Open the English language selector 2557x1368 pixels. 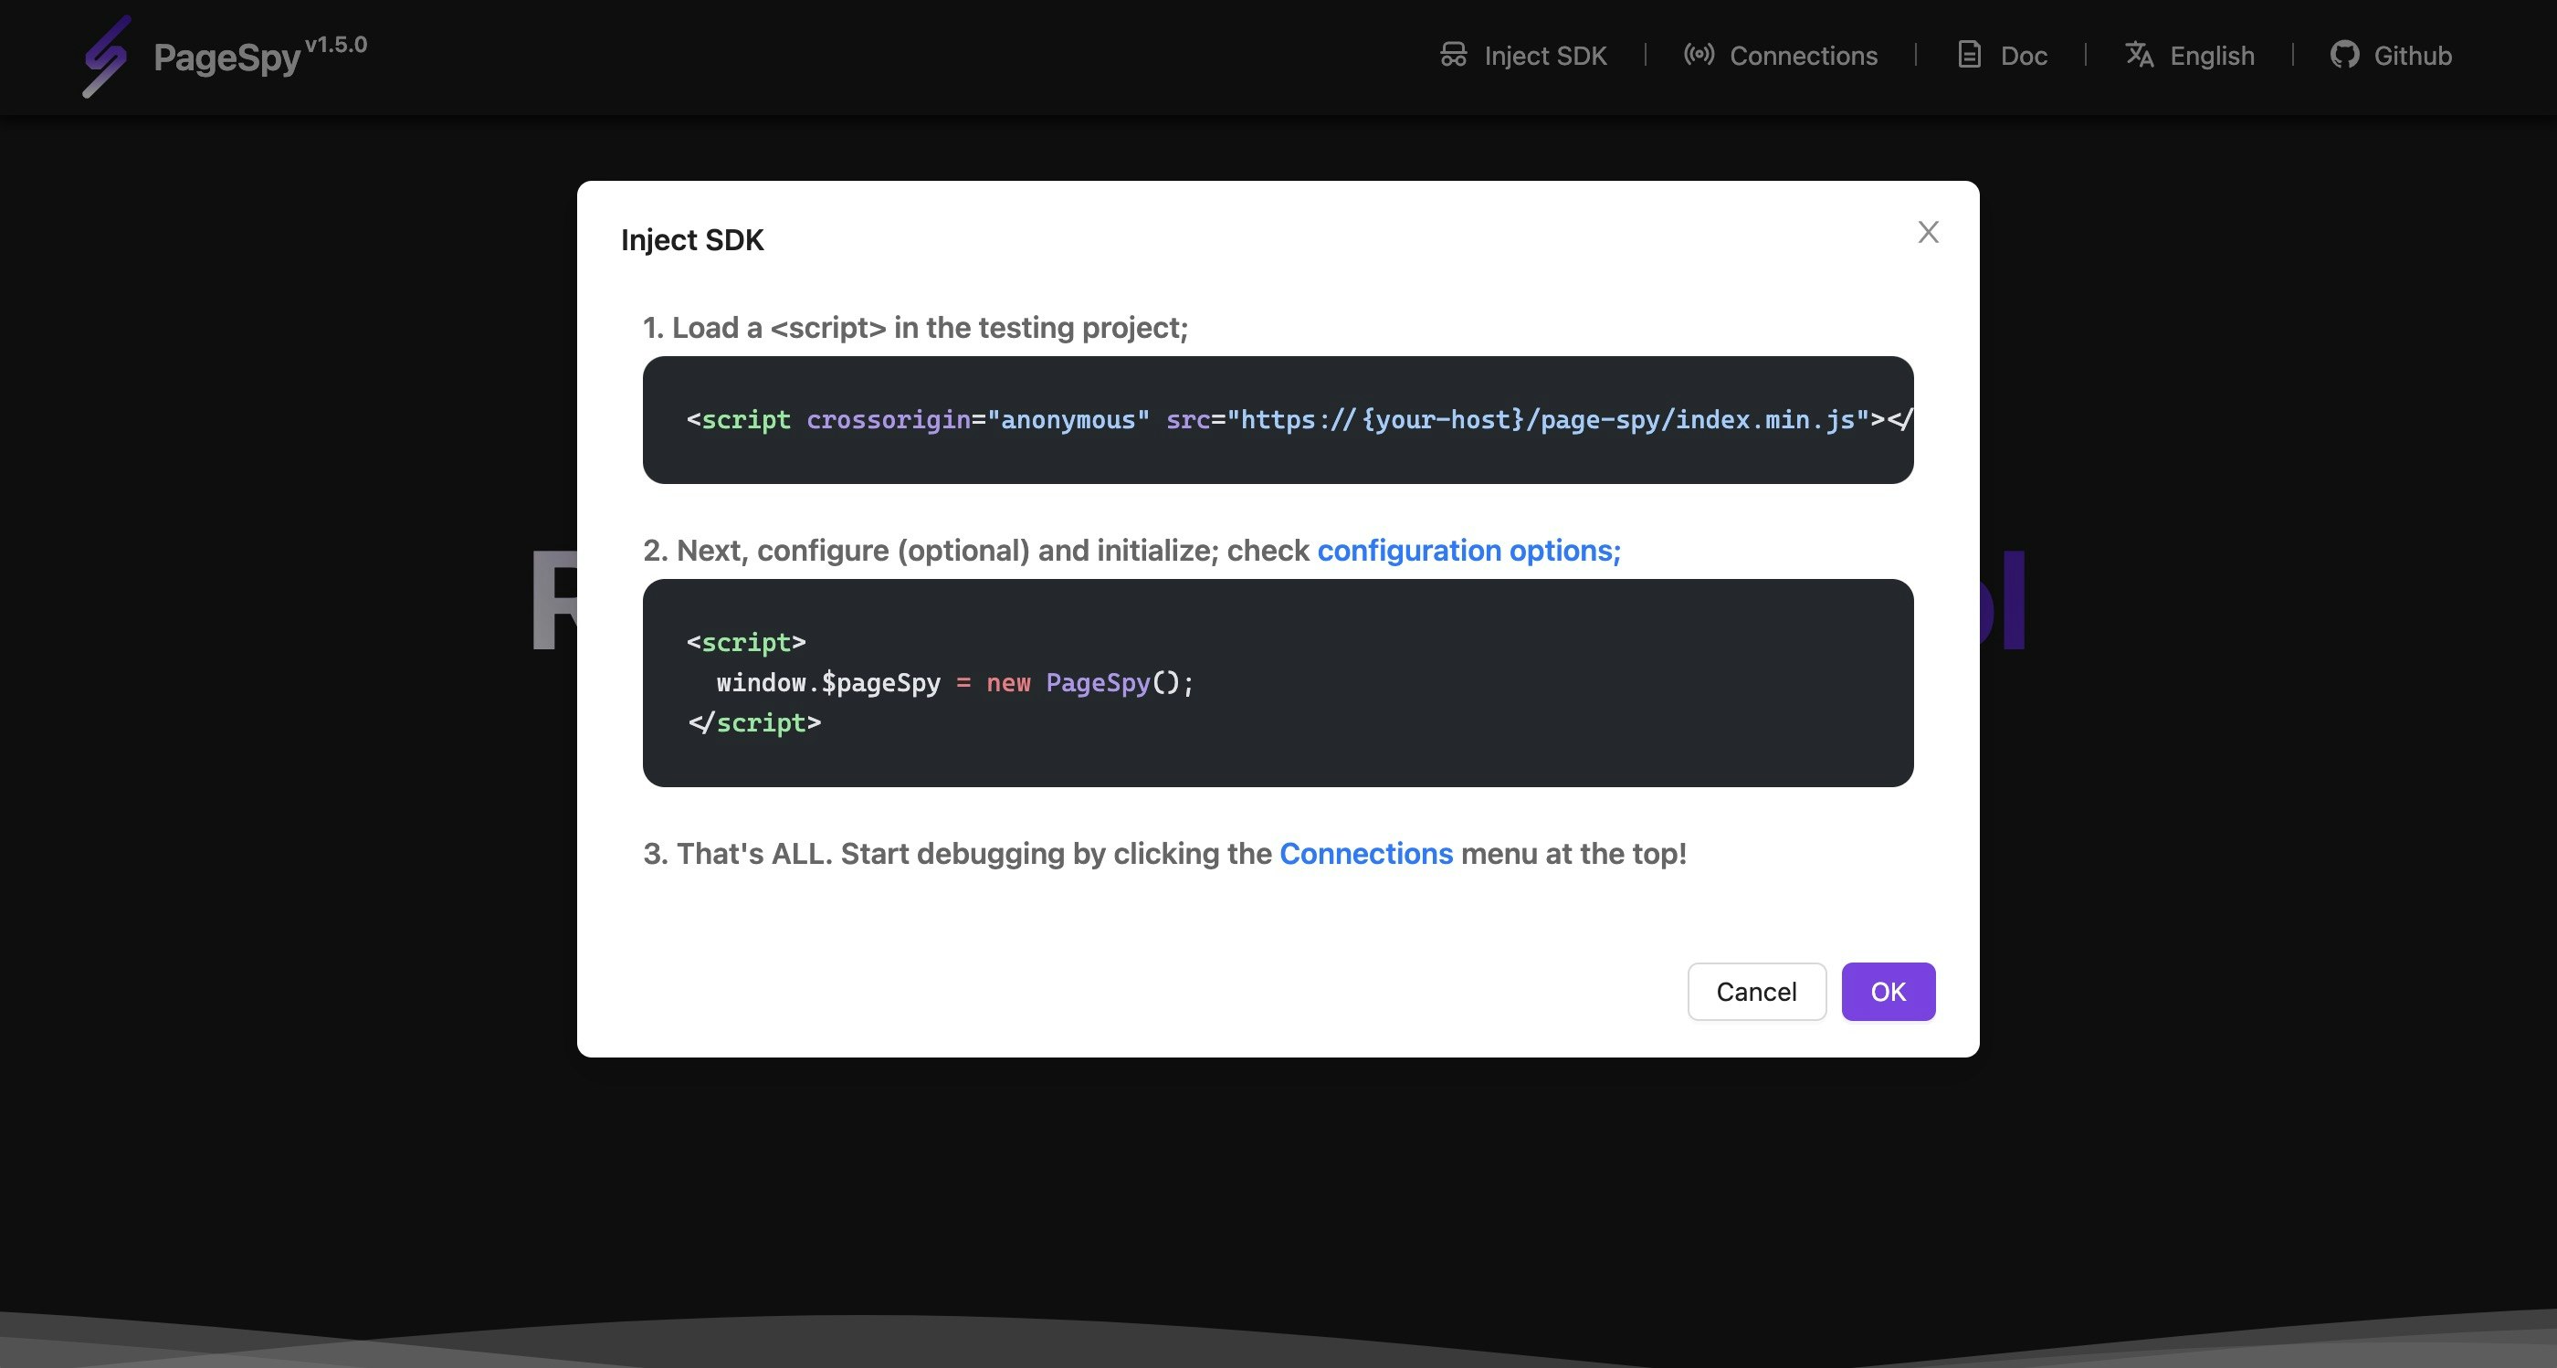2190,56
